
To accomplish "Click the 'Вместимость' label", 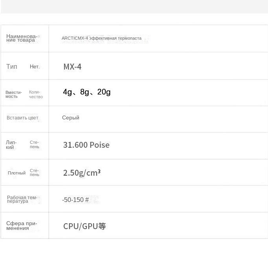I will pos(14,94).
